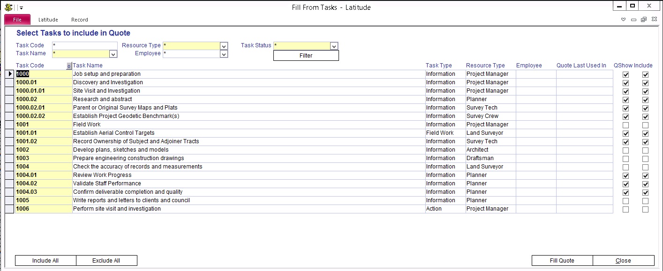The width and height of the screenshot is (663, 271).
Task: Click the small 'o' button beside Task Code header
Action: tap(69, 66)
